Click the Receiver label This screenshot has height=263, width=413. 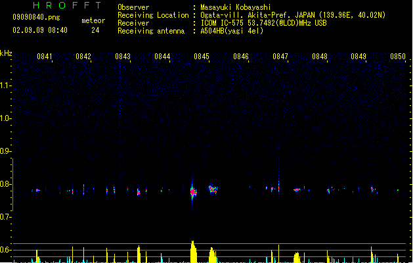pyautogui.click(x=133, y=23)
